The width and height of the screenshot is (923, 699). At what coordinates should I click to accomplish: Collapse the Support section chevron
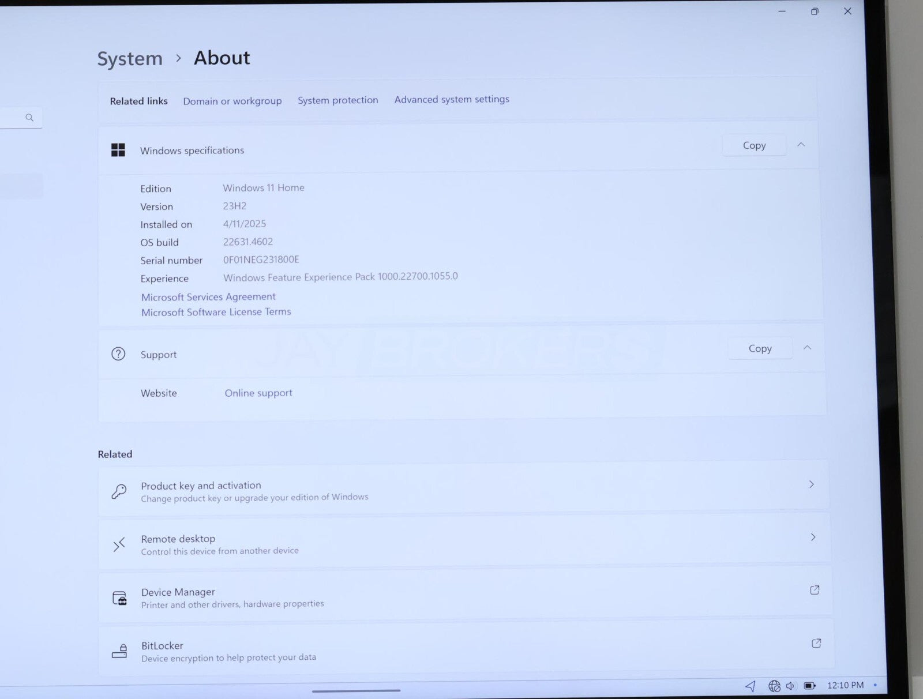tap(808, 348)
